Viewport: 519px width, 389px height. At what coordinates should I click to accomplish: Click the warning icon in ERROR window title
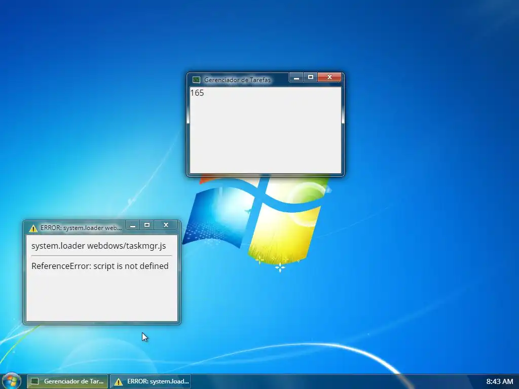click(33, 228)
